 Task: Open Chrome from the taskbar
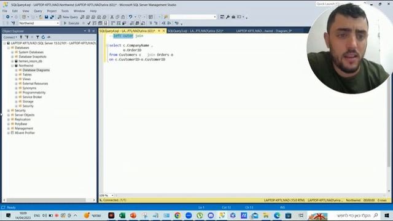pos(177,215)
